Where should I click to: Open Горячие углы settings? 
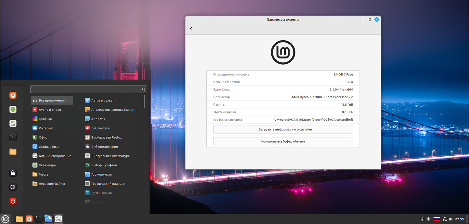point(111,174)
